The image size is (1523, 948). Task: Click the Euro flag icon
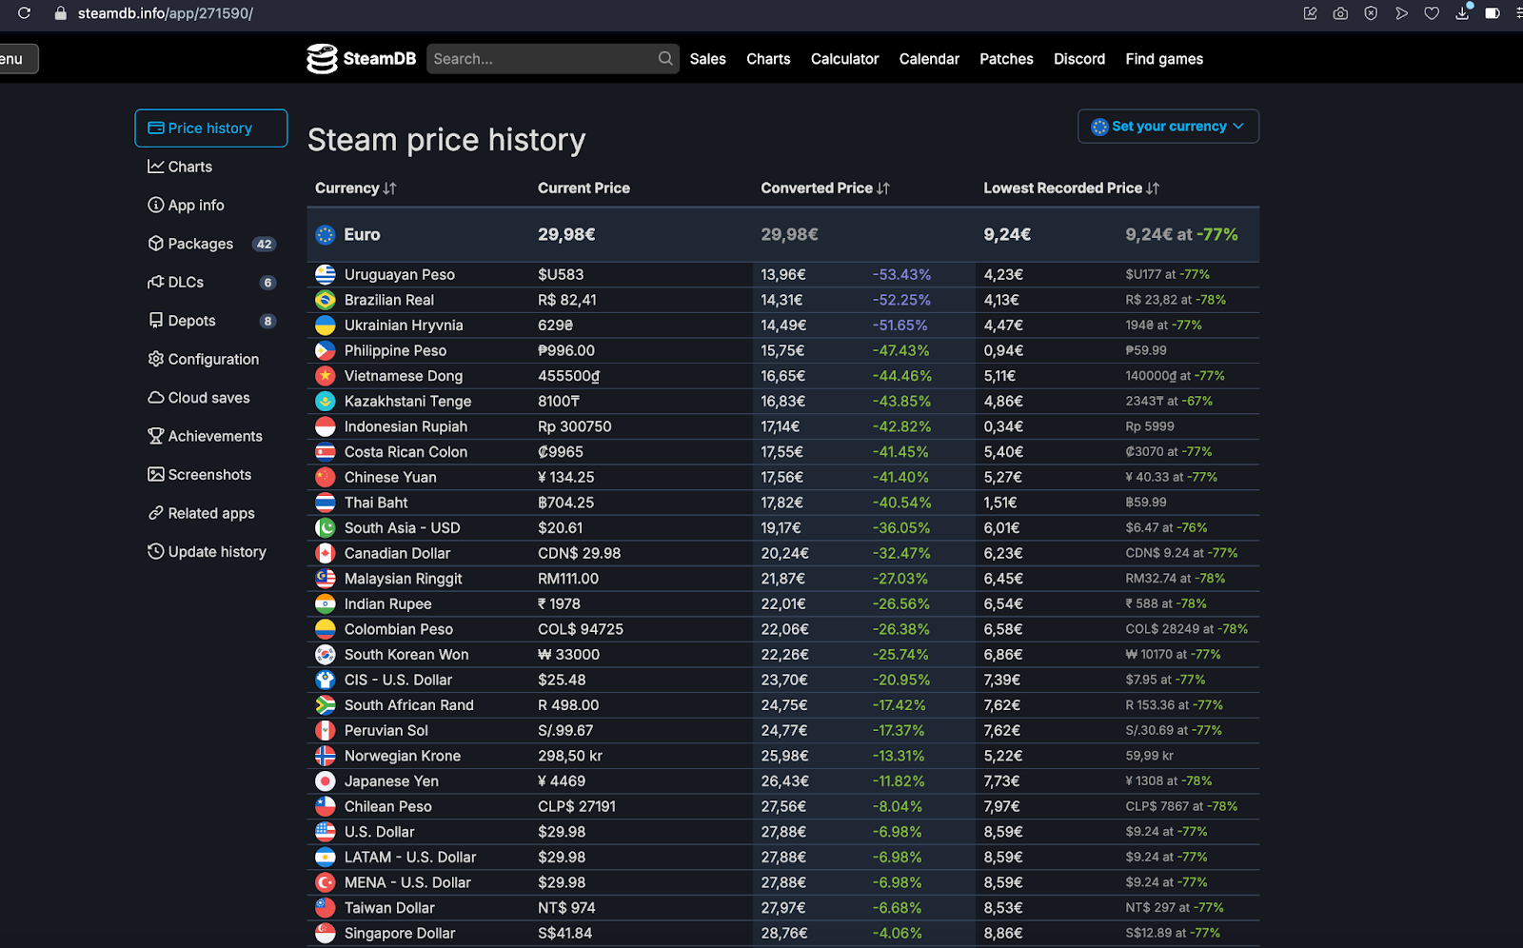(326, 235)
